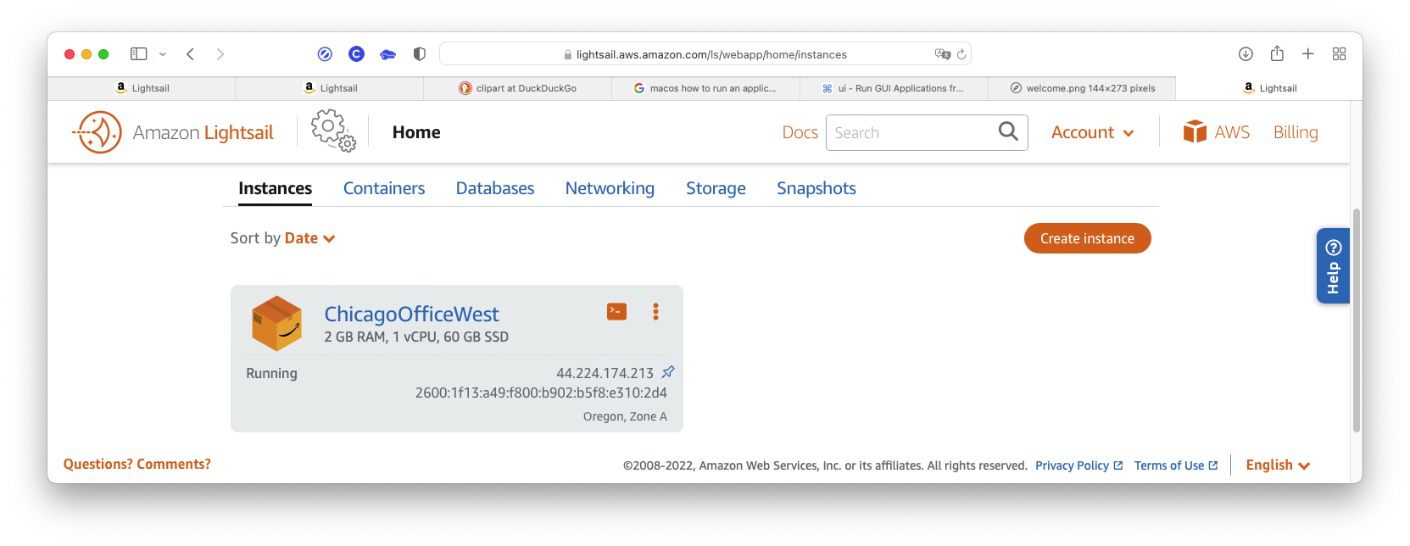This screenshot has height=546, width=1410.
Task: Click the static IP pin icon
Action: coord(668,372)
